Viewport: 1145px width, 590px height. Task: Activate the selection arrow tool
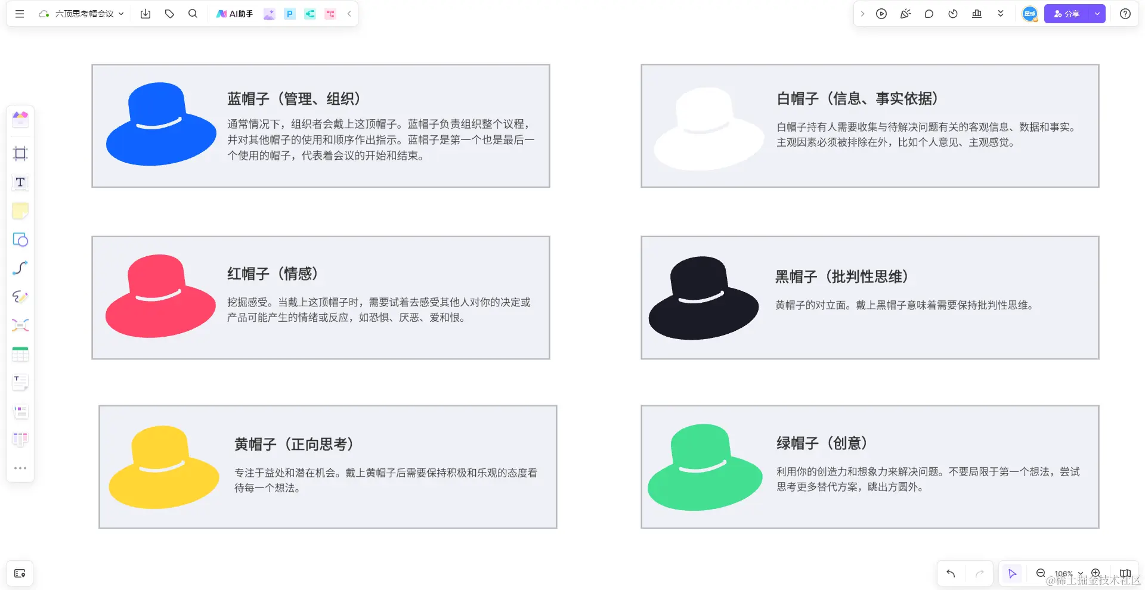point(1011,573)
